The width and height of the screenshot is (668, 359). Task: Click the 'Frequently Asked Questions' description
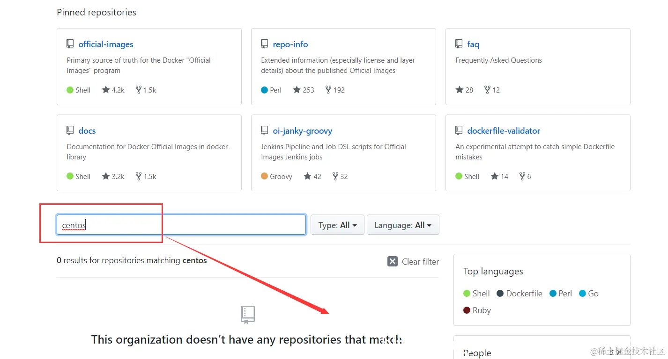tap(498, 60)
